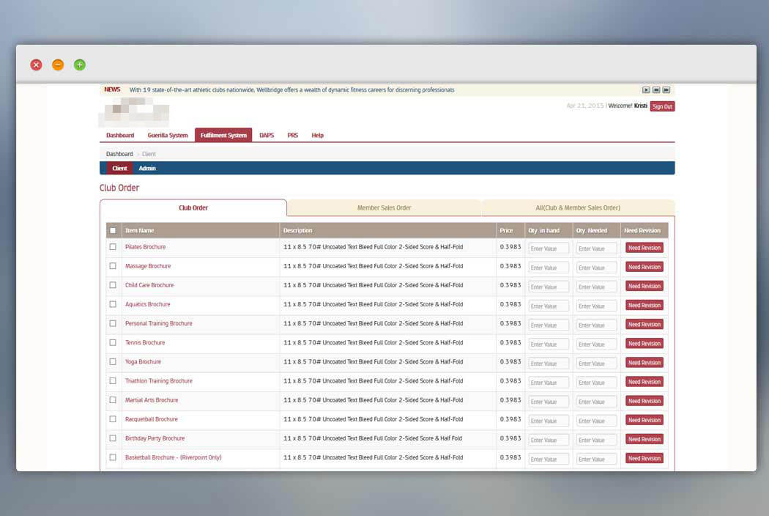Play the news ticker
The width and height of the screenshot is (769, 516).
tap(646, 90)
